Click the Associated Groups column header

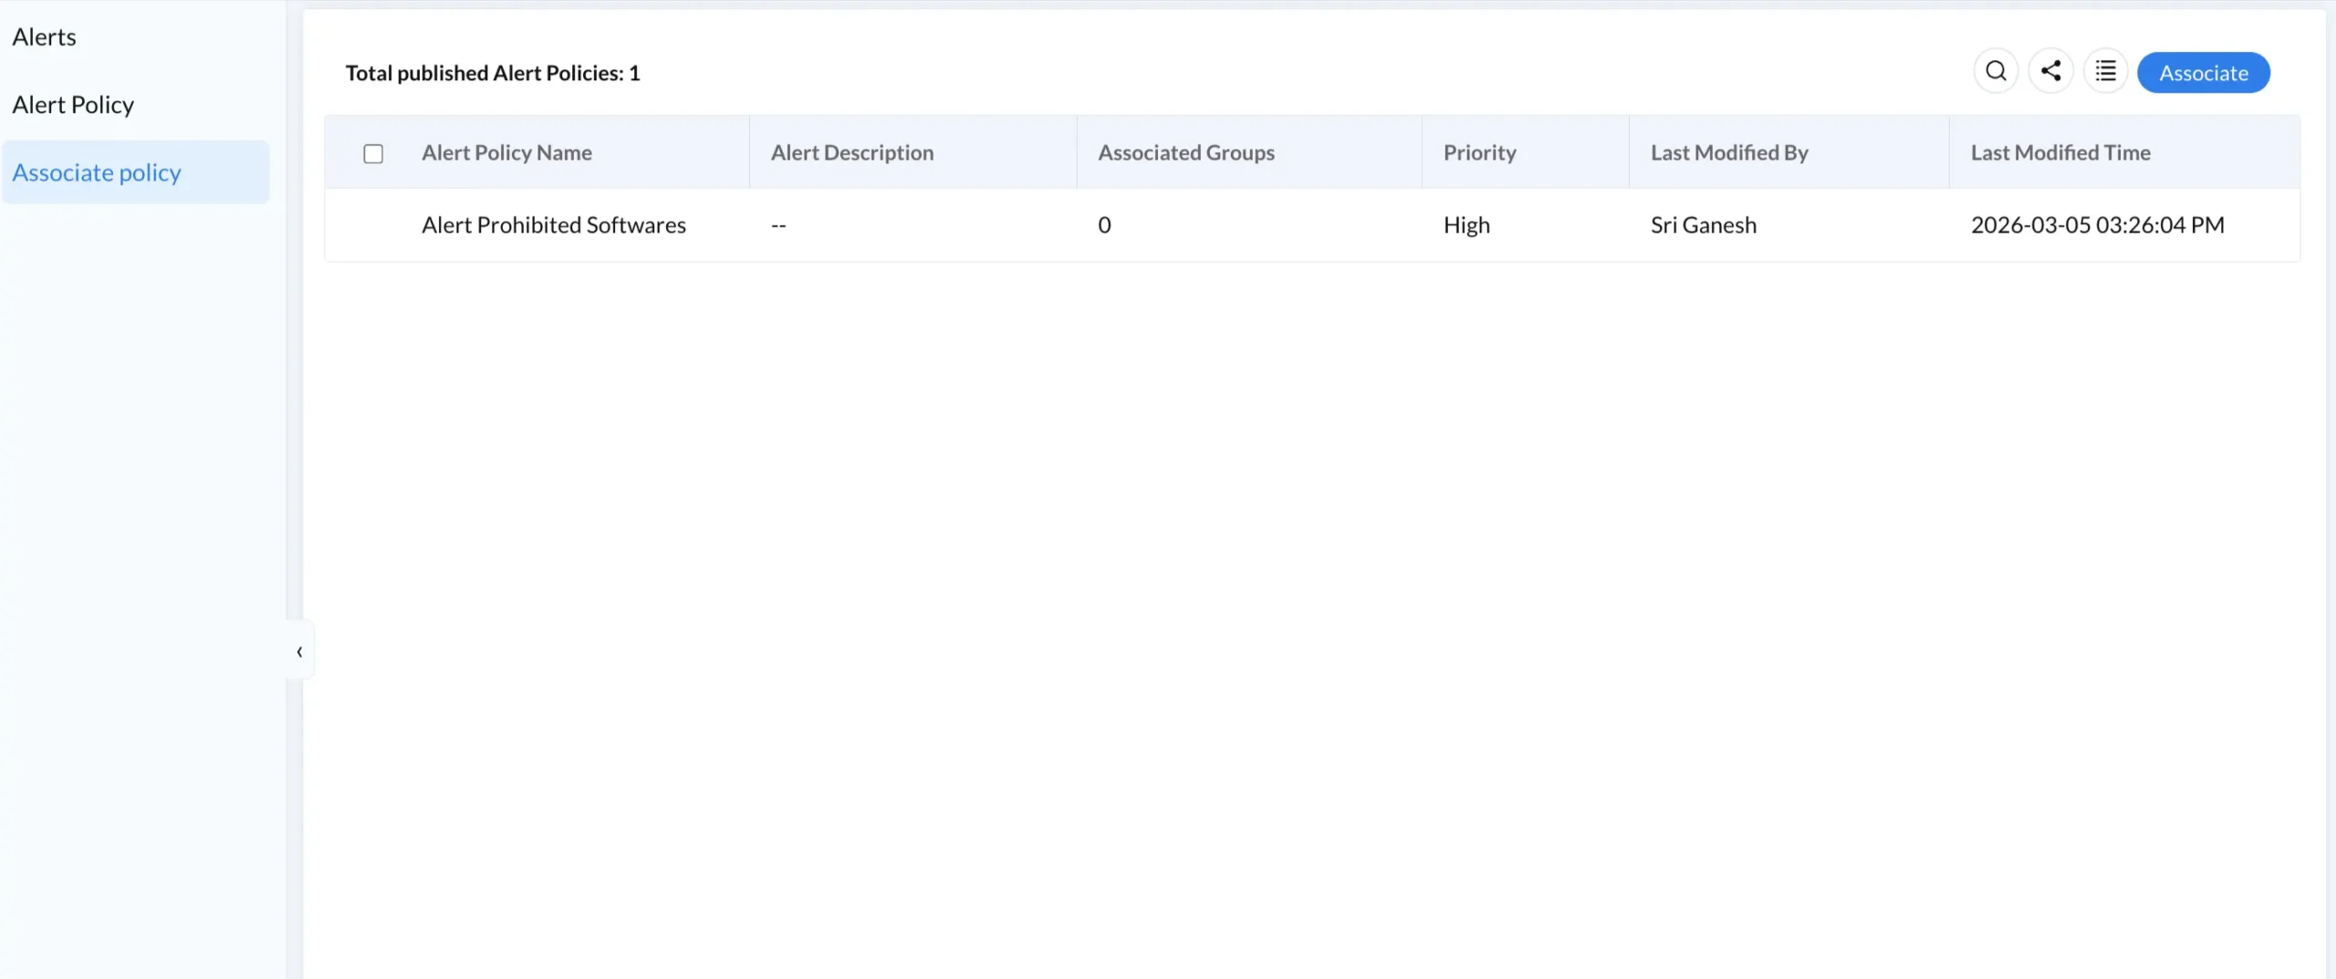click(x=1185, y=152)
